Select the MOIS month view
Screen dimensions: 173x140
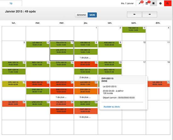[92, 15]
